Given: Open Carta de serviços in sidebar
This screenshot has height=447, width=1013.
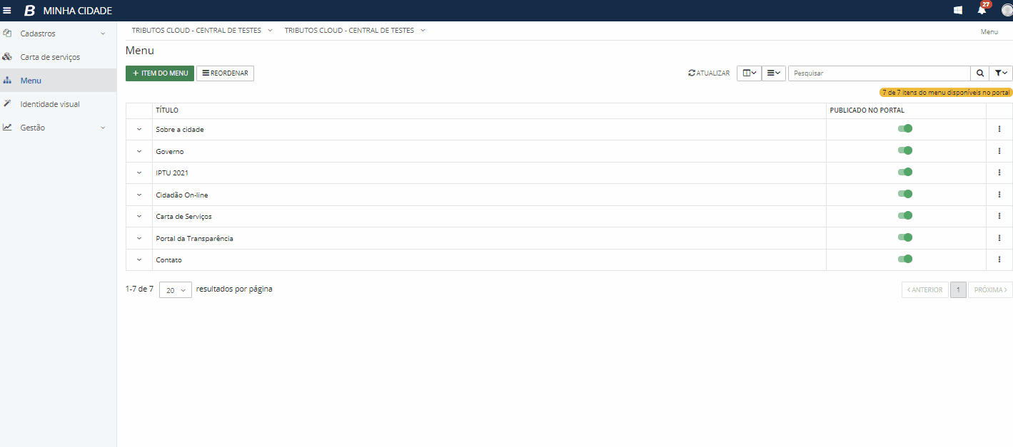Looking at the screenshot, I should [x=50, y=57].
